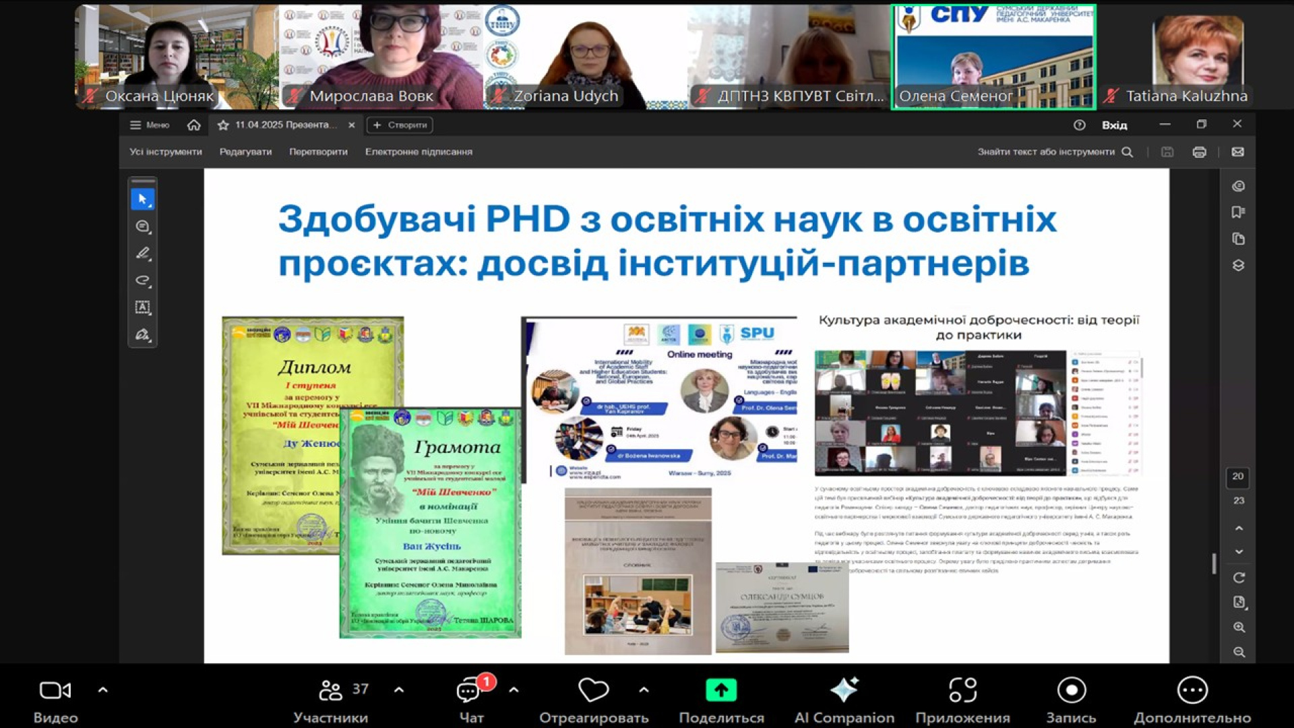Open Електронне підписання menu
Screen dimensions: 1294x728
pos(419,152)
